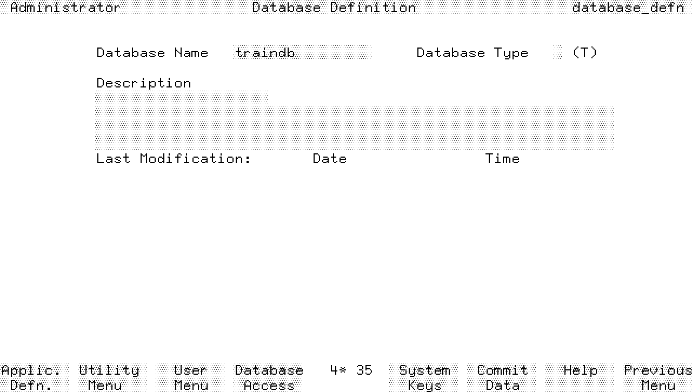Screen dimensions: 692x392
Task: Click the (T) type hint
Action: coord(584,52)
